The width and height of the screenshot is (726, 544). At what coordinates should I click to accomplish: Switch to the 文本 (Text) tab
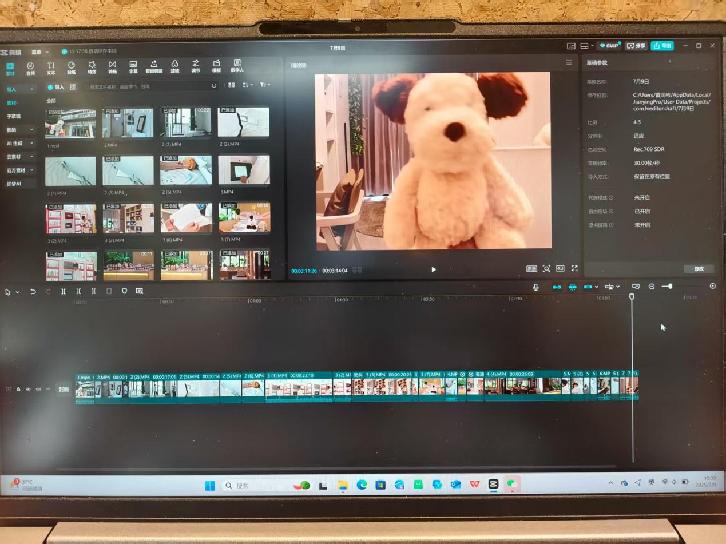(51, 68)
